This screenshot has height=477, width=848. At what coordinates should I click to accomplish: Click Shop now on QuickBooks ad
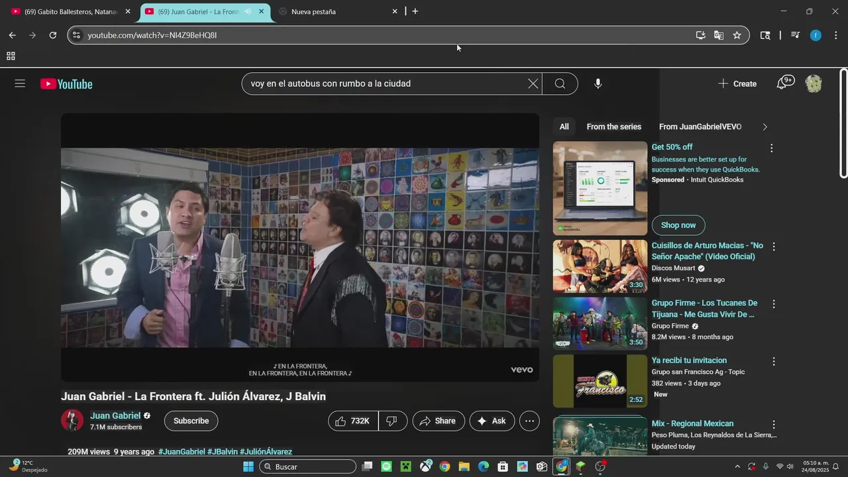click(678, 225)
